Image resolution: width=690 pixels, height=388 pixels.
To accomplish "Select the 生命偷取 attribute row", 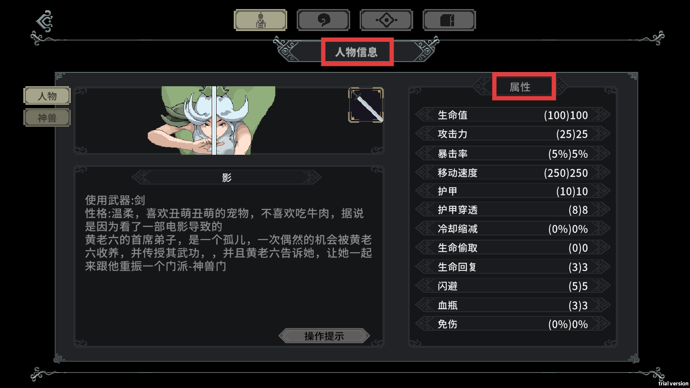I will click(x=513, y=248).
